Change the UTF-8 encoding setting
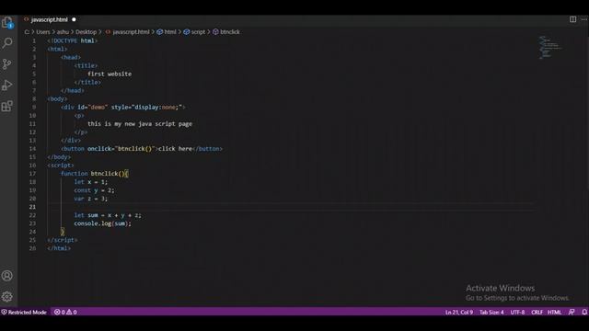This screenshot has width=589, height=331. [x=517, y=312]
